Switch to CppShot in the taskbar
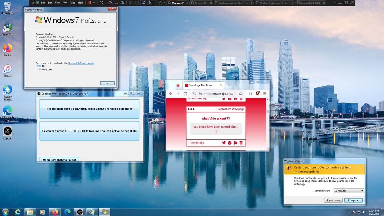384x216 pixels. (x=79, y=212)
